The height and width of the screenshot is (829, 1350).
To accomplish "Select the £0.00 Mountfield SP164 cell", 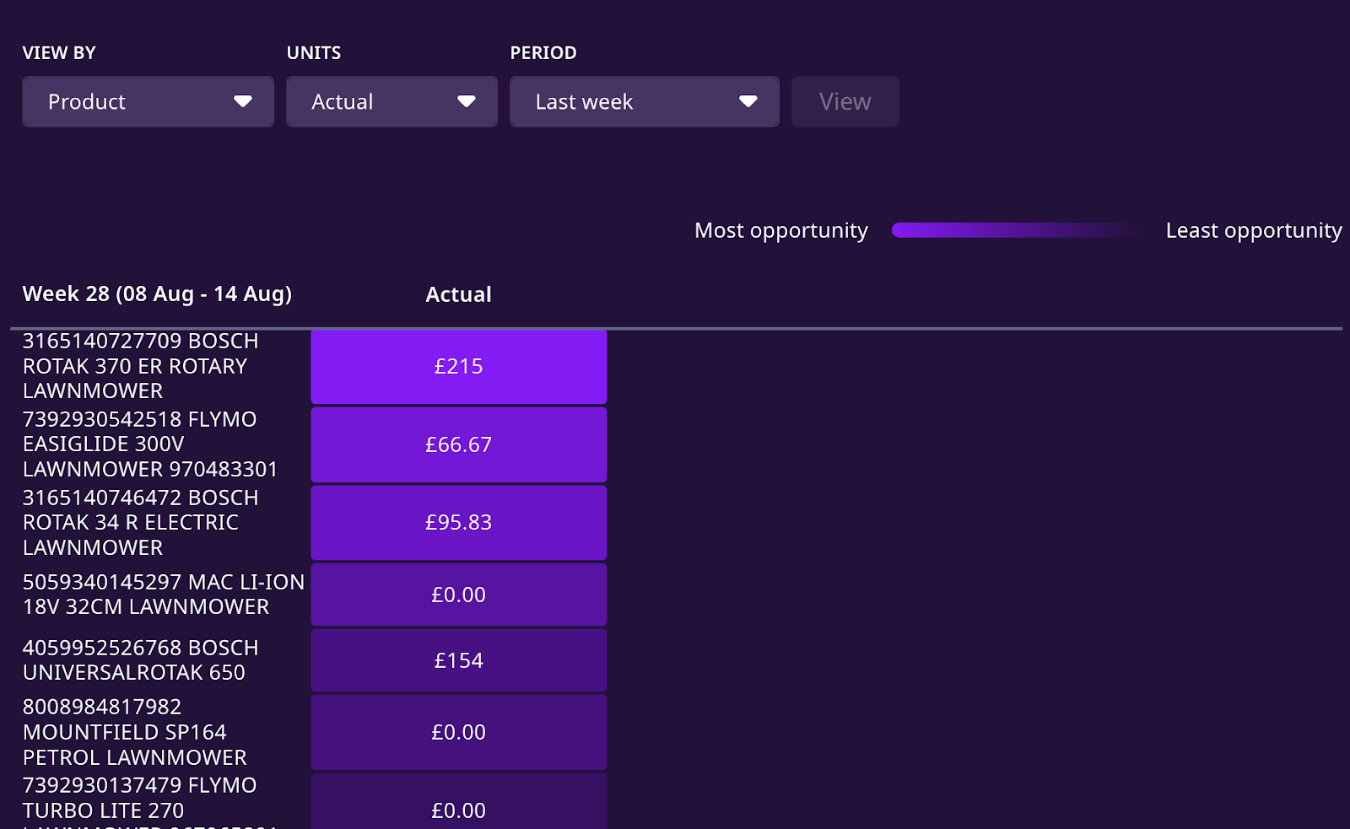I will click(459, 732).
